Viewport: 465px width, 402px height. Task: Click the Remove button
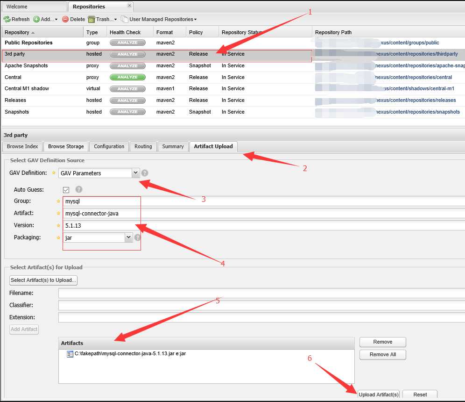(x=382, y=342)
